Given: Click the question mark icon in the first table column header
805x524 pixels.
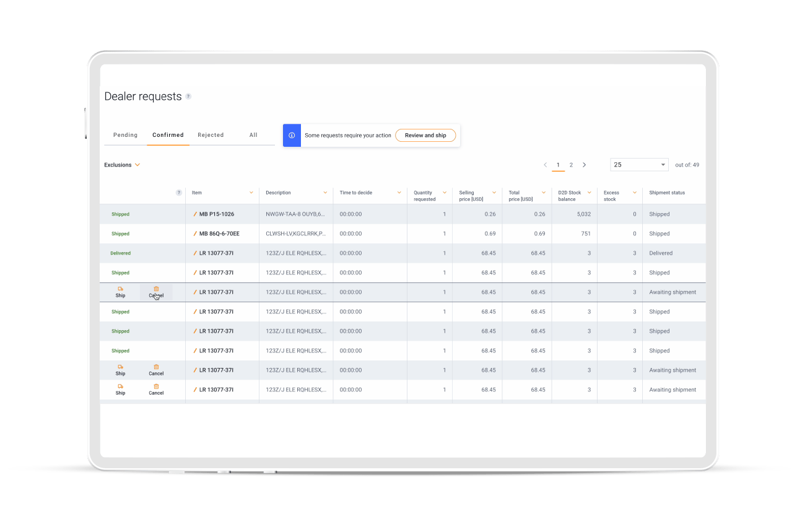Looking at the screenshot, I should pyautogui.click(x=179, y=192).
